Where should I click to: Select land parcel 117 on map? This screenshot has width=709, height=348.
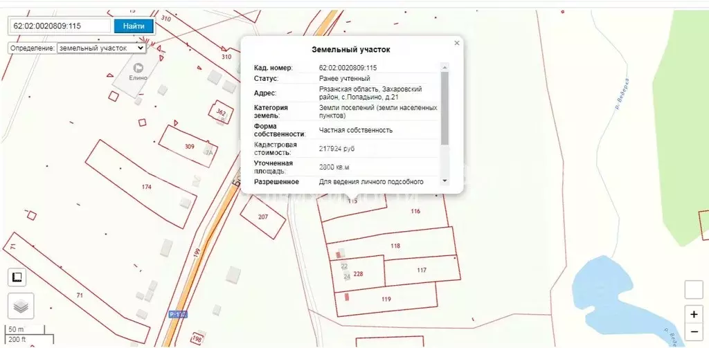pos(421,270)
